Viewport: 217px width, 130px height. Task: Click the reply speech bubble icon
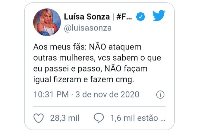tap(99, 118)
